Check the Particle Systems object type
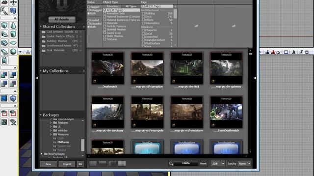Viewport: 314px width, 176px height. [x=105, y=26]
